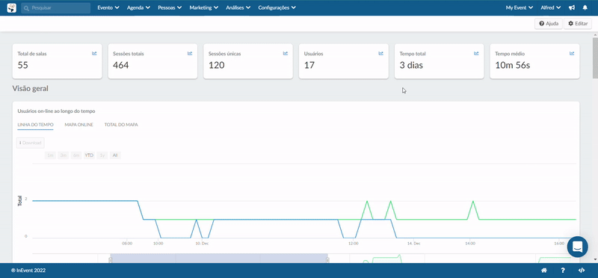Open chart icon on Total de salas card
Viewport: 598px width, 278px height.
click(x=94, y=53)
